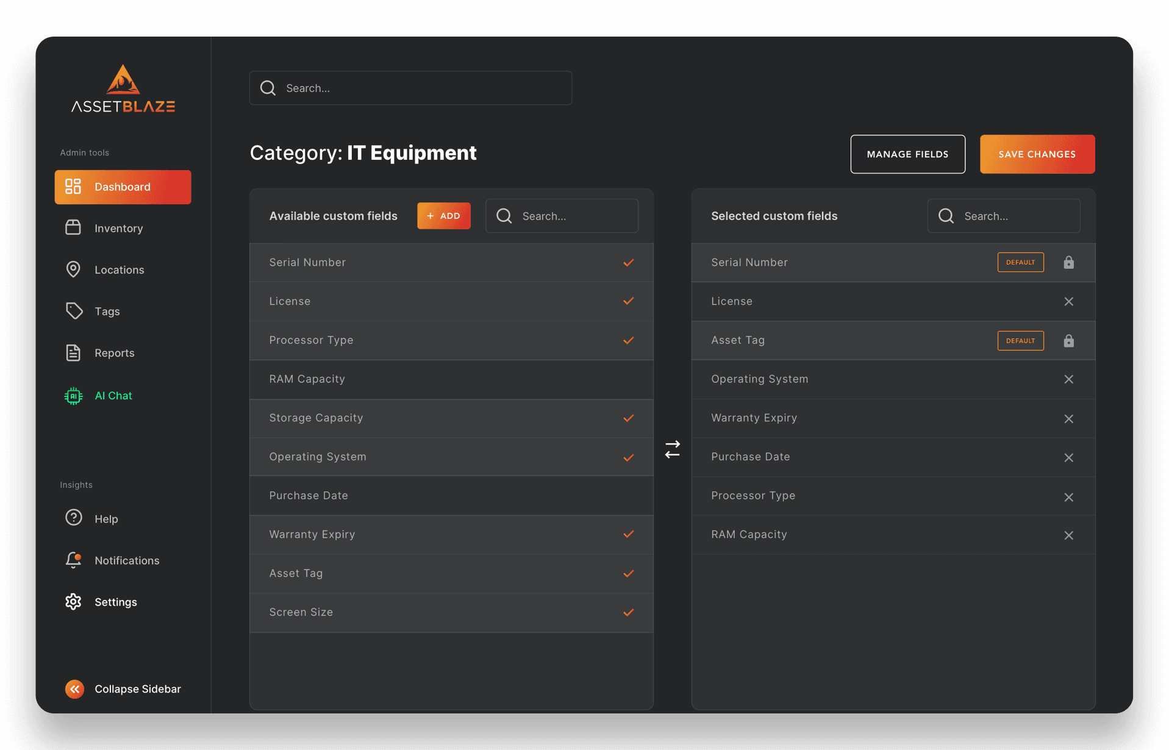
Task: Open Locations in the sidebar
Action: 123,270
